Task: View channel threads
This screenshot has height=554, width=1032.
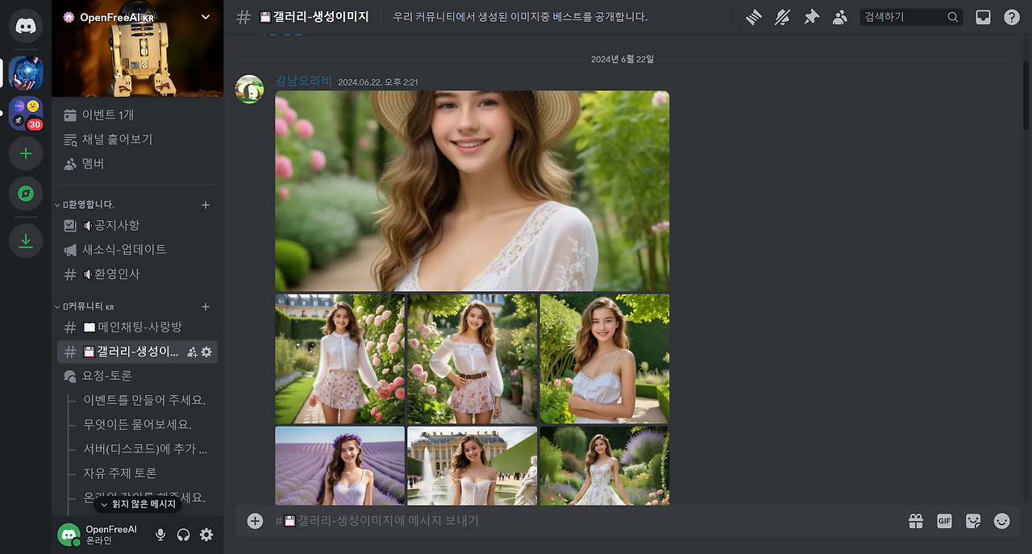Action: (x=753, y=16)
